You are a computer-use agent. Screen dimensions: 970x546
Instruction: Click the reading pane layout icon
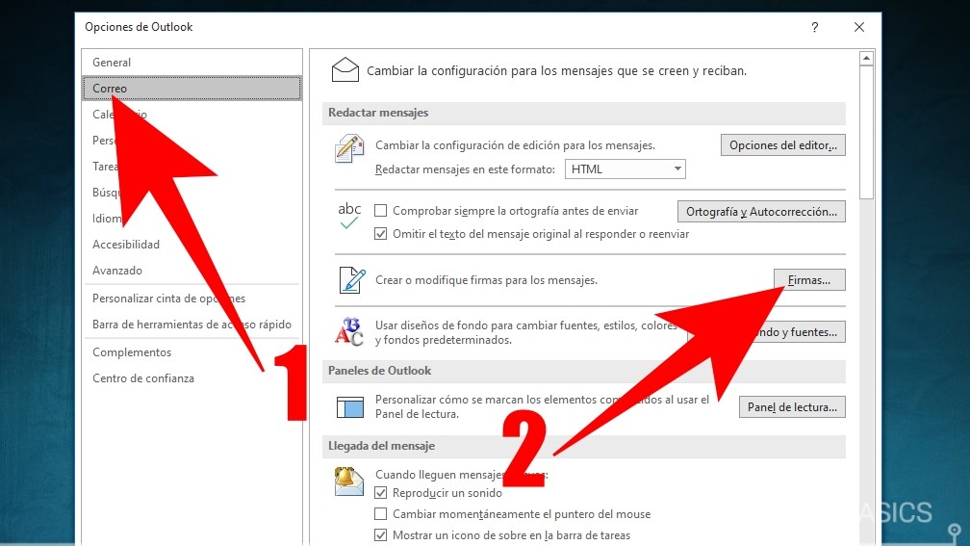(x=350, y=407)
